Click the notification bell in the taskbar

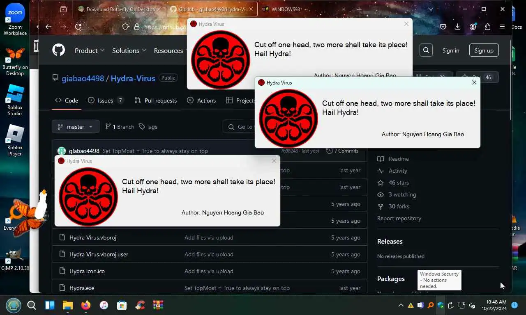click(514, 305)
